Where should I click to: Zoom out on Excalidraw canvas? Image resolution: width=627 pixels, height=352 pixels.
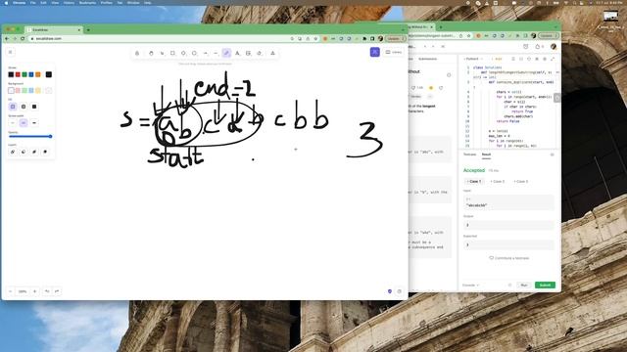(11, 291)
